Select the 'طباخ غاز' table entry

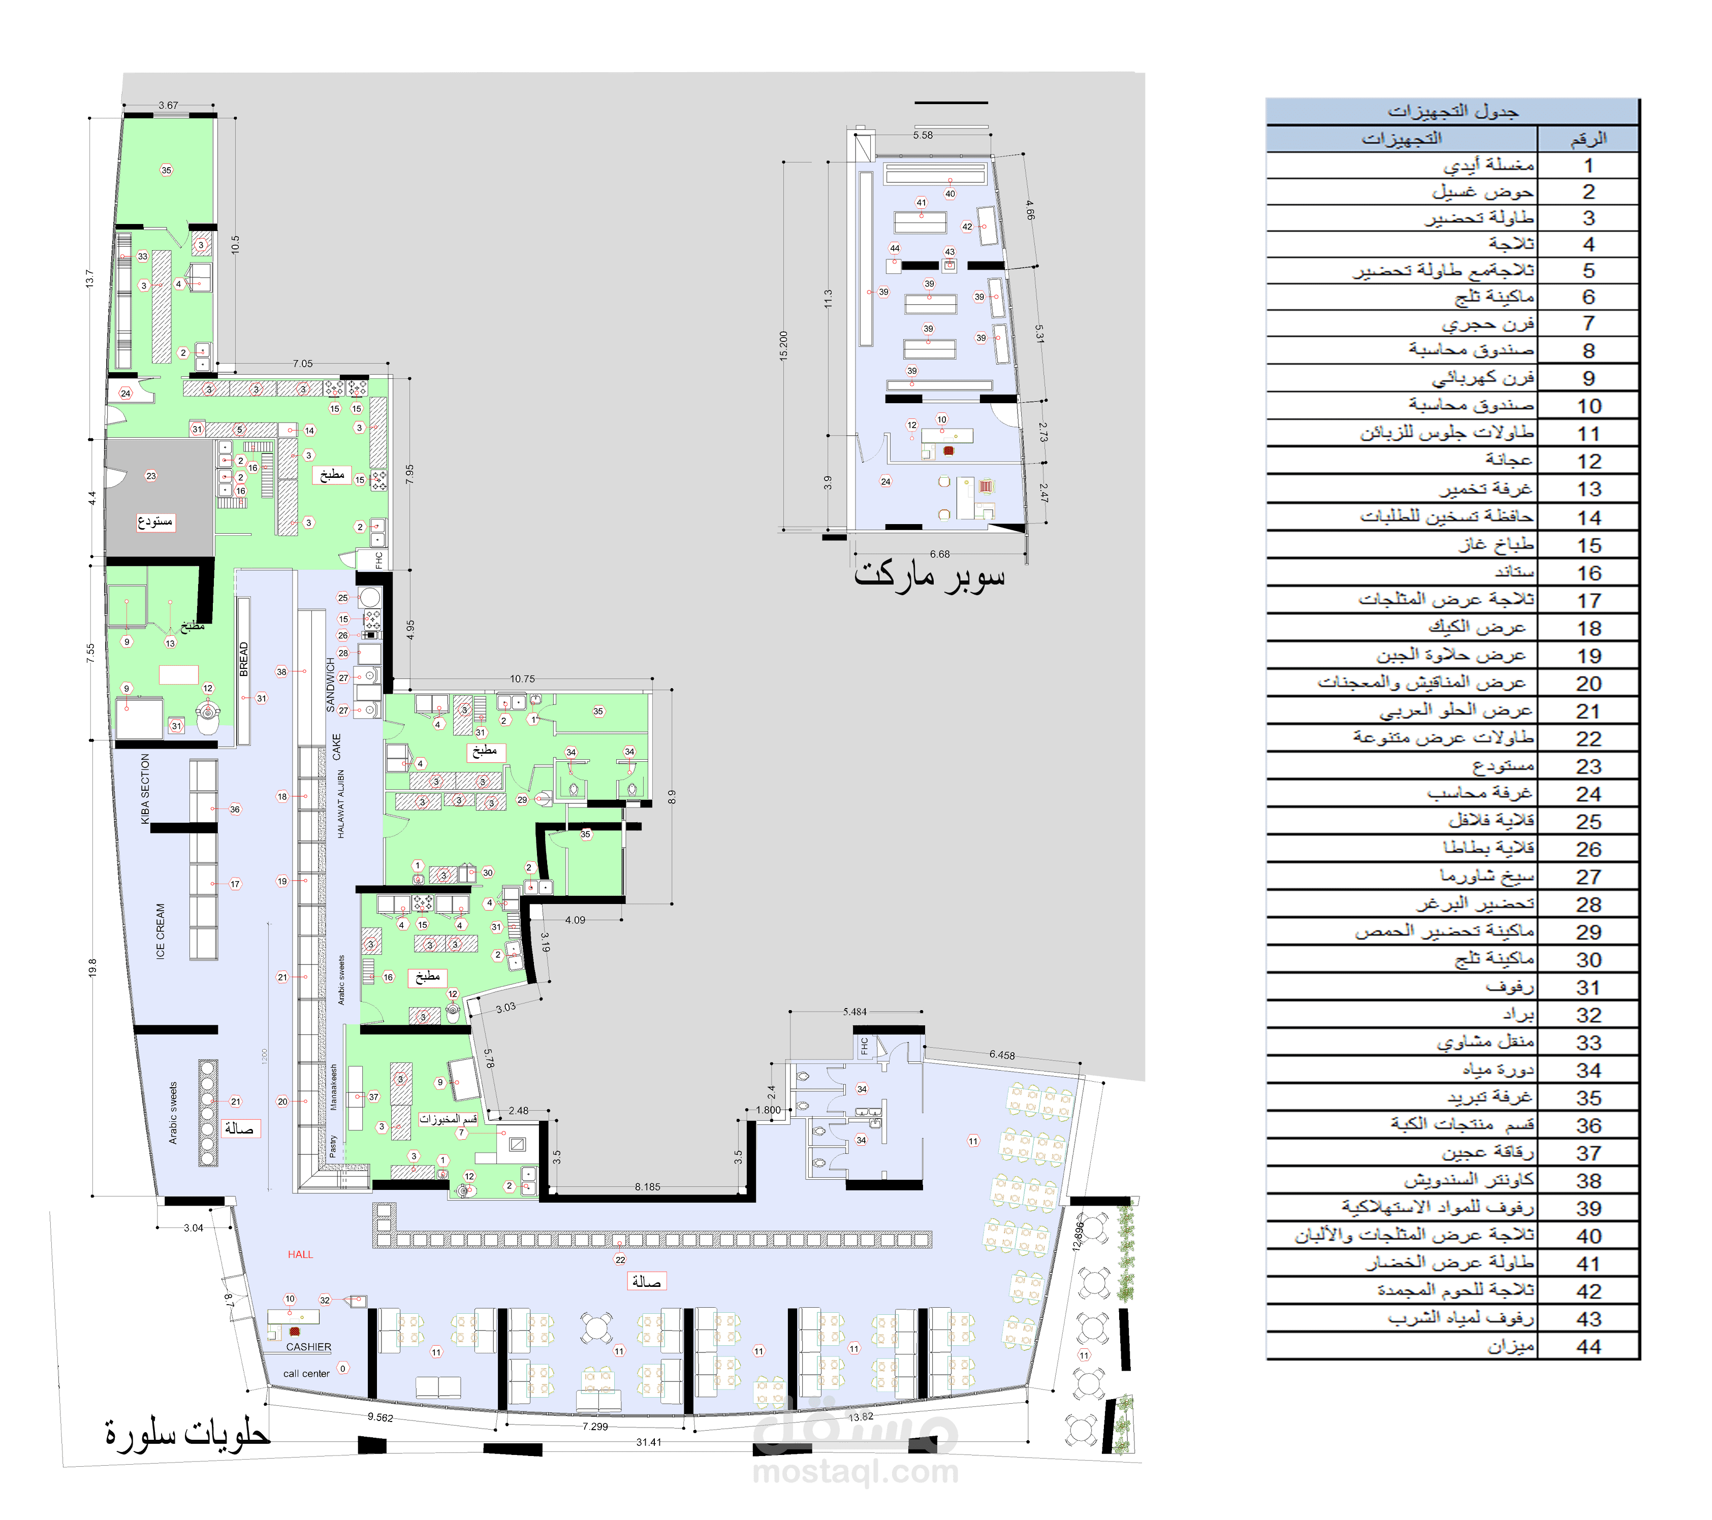1497,545
